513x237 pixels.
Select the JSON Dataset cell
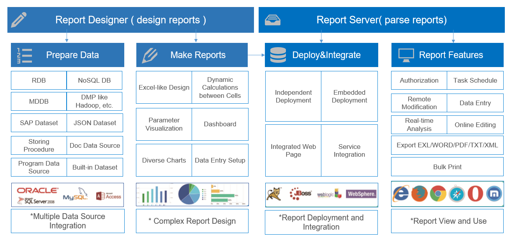click(95, 123)
